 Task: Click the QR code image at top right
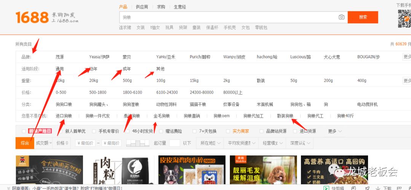(404, 18)
